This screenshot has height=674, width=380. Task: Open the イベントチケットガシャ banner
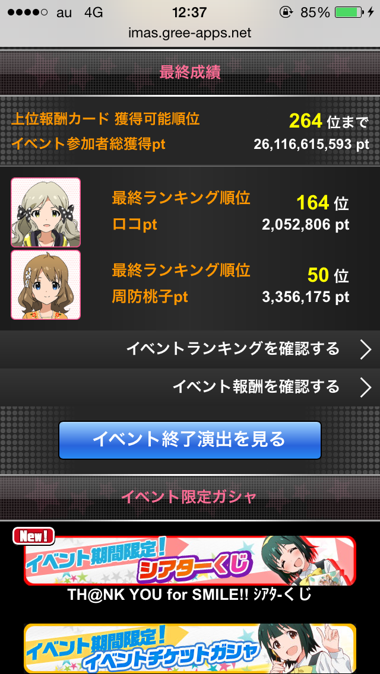(x=190, y=648)
